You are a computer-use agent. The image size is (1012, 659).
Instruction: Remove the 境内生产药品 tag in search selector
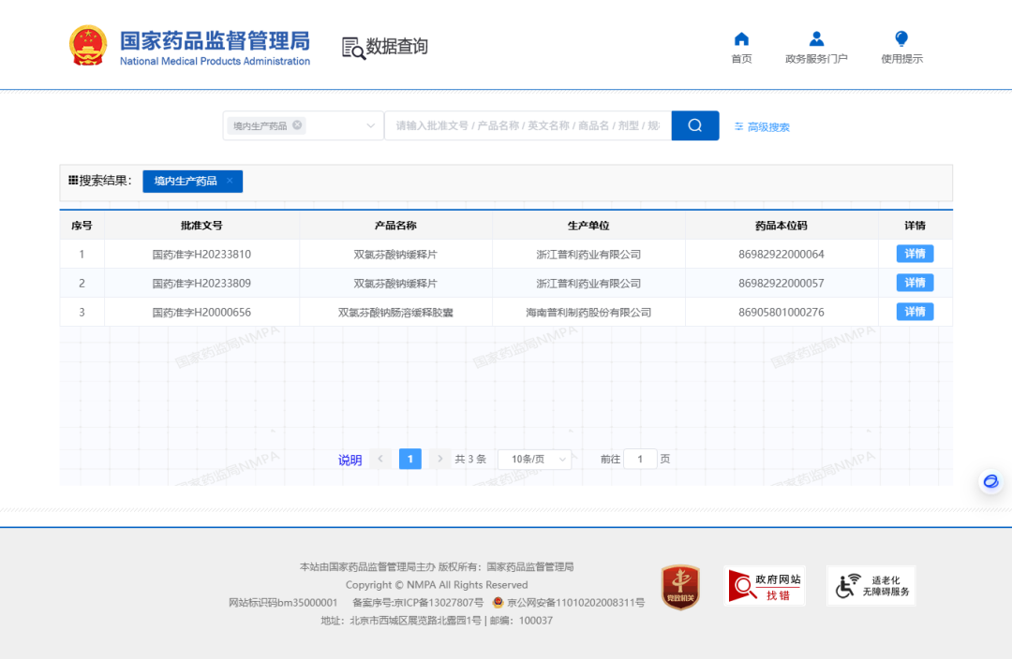[x=297, y=125]
